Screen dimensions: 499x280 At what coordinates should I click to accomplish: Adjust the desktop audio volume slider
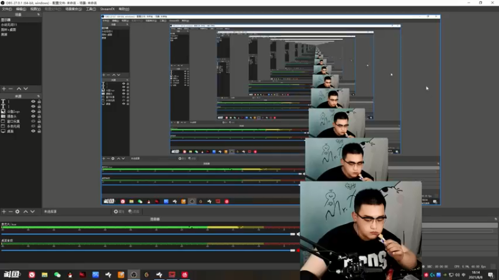148,251
